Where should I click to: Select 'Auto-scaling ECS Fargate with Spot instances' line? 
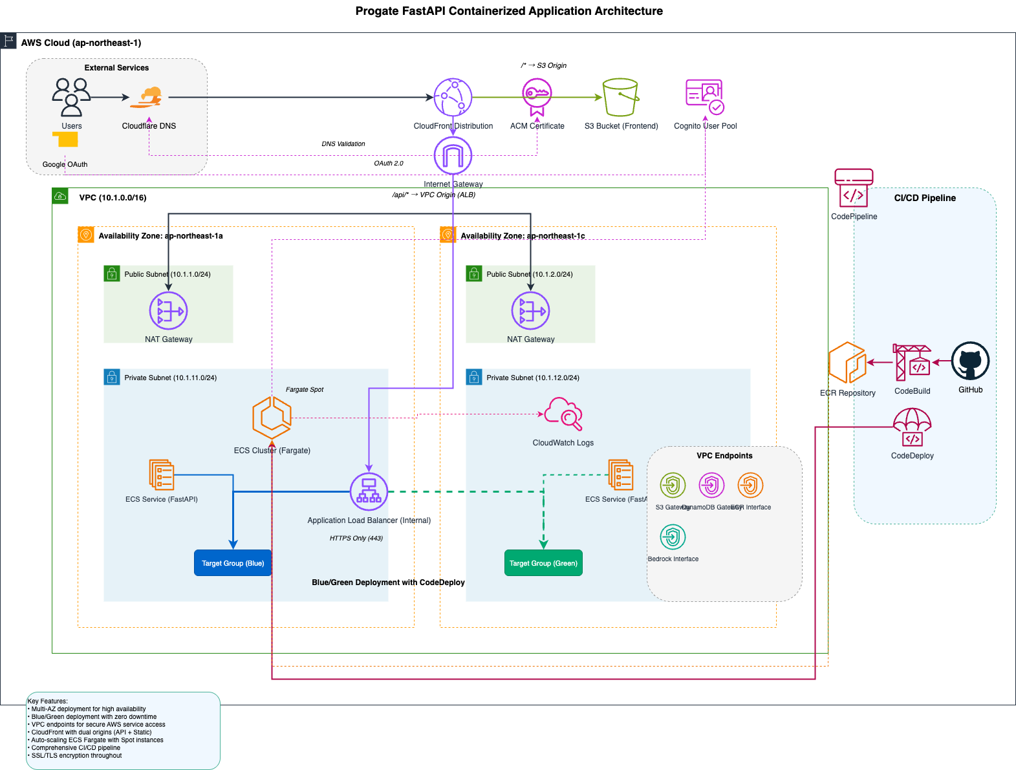pos(95,740)
